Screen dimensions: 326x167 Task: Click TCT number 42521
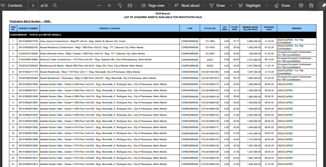[x=210, y=60]
